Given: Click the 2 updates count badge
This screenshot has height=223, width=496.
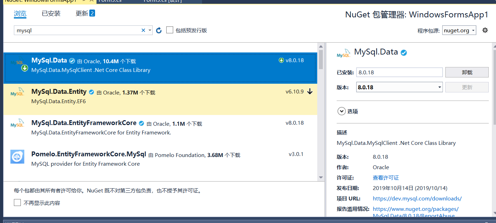Looking at the screenshot, I should point(92,13).
